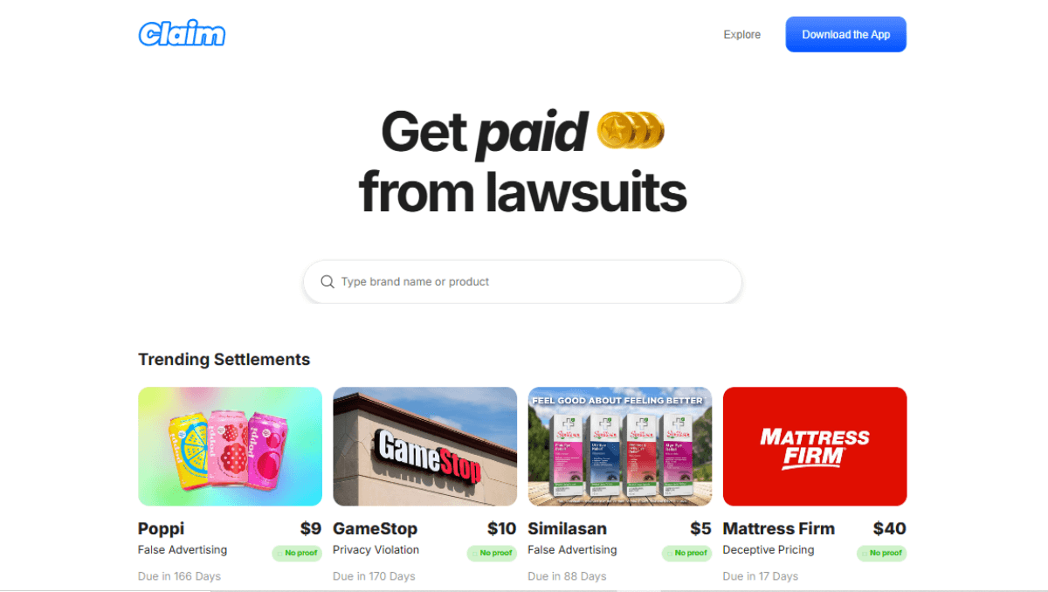Image resolution: width=1048 pixels, height=592 pixels.
Task: Click the No proof badge under Poppi
Action: click(297, 553)
